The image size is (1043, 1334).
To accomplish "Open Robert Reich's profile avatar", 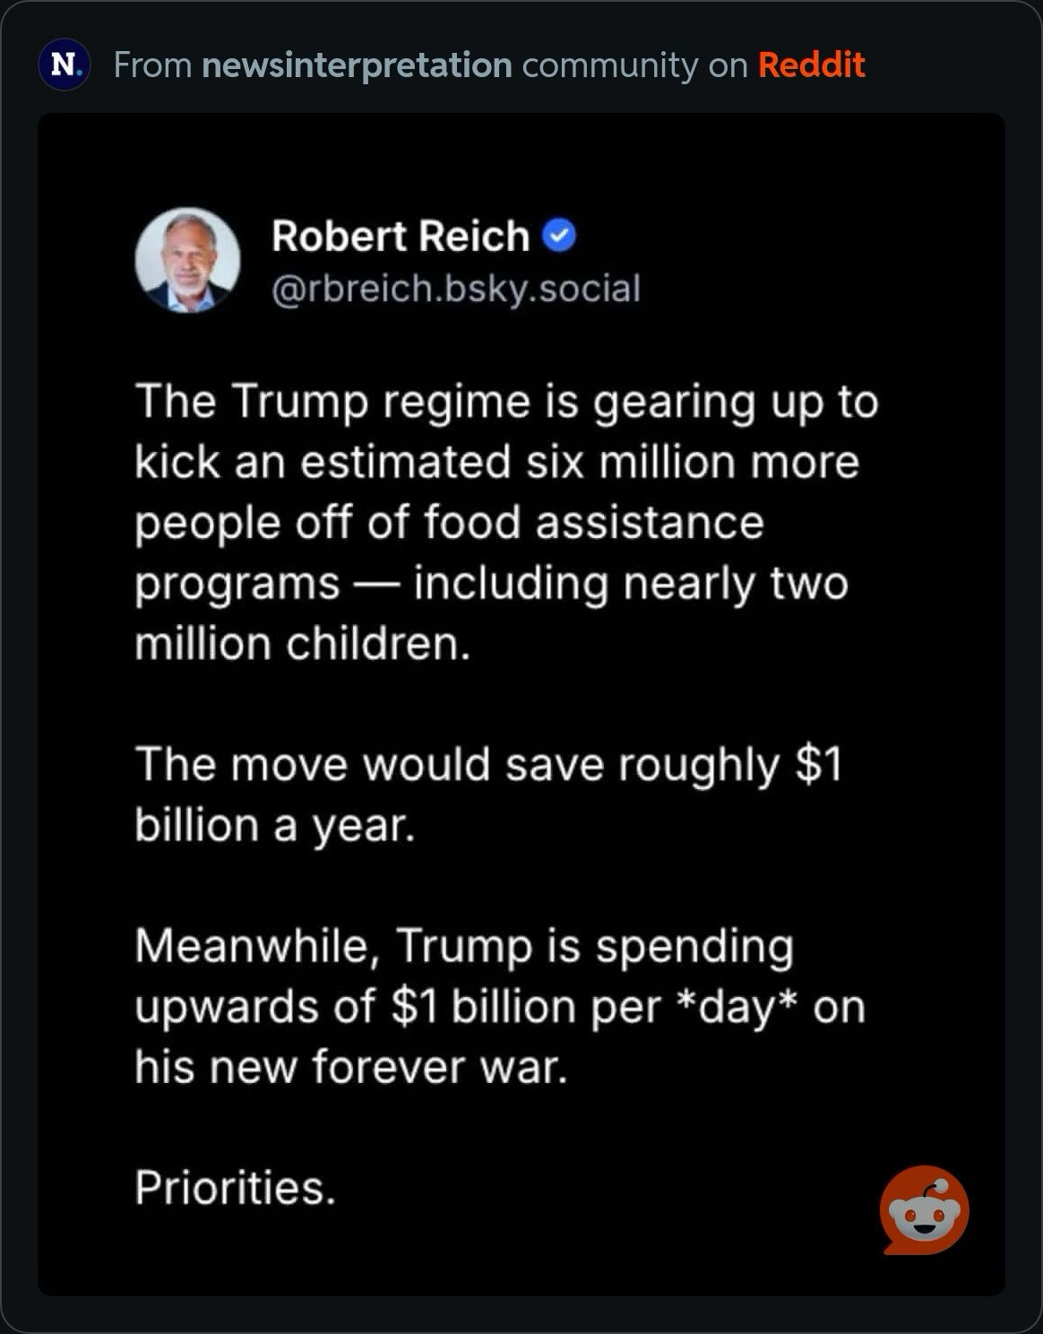I will coord(187,260).
